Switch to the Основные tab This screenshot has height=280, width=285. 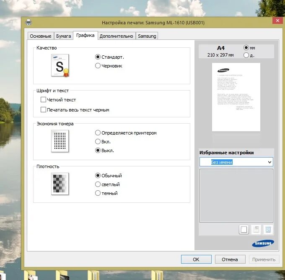(41, 36)
